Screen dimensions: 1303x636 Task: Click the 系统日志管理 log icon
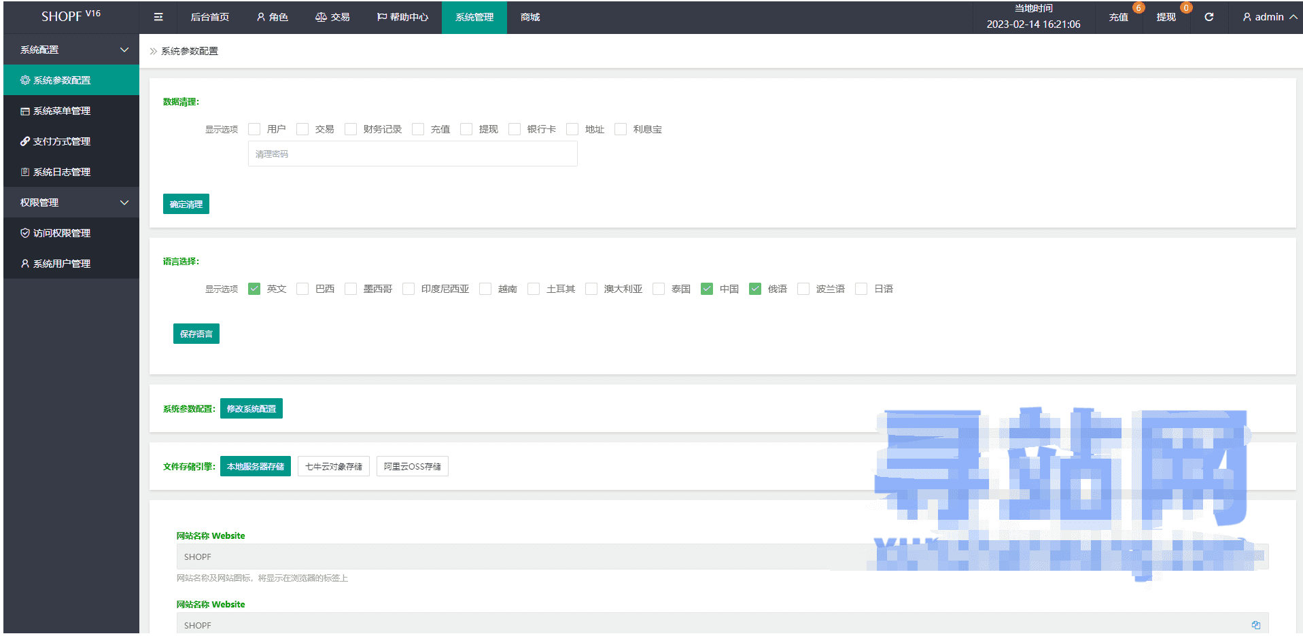(x=25, y=172)
